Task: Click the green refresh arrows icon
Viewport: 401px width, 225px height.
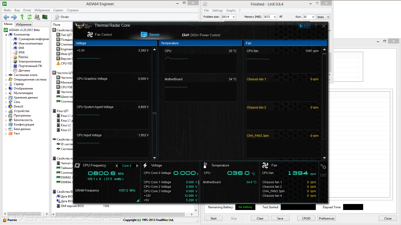Action: pos(30,17)
